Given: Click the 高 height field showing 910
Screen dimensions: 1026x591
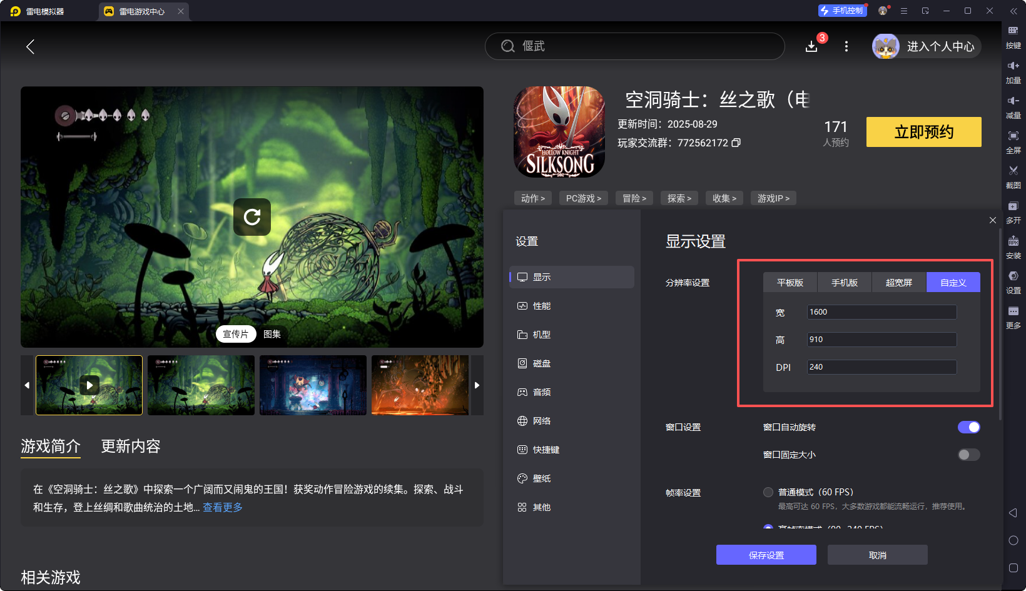Looking at the screenshot, I should tap(882, 340).
